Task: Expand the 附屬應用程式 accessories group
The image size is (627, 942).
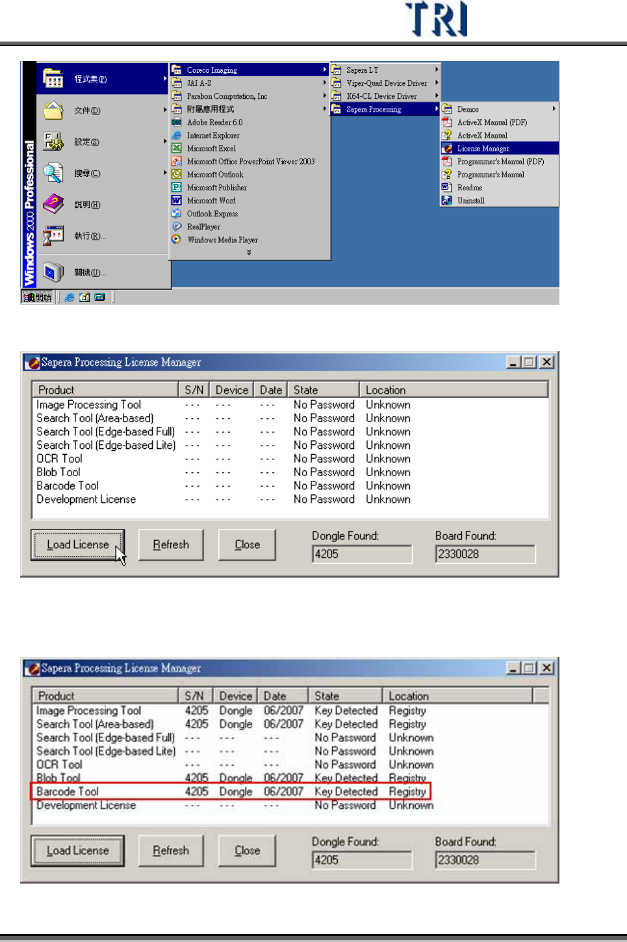Action: pyautogui.click(x=250, y=108)
